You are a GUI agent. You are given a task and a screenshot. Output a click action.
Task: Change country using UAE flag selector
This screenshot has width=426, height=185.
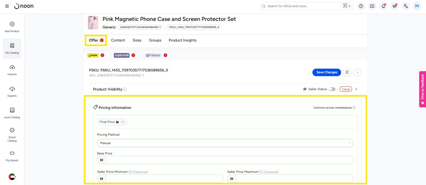tap(12, 177)
